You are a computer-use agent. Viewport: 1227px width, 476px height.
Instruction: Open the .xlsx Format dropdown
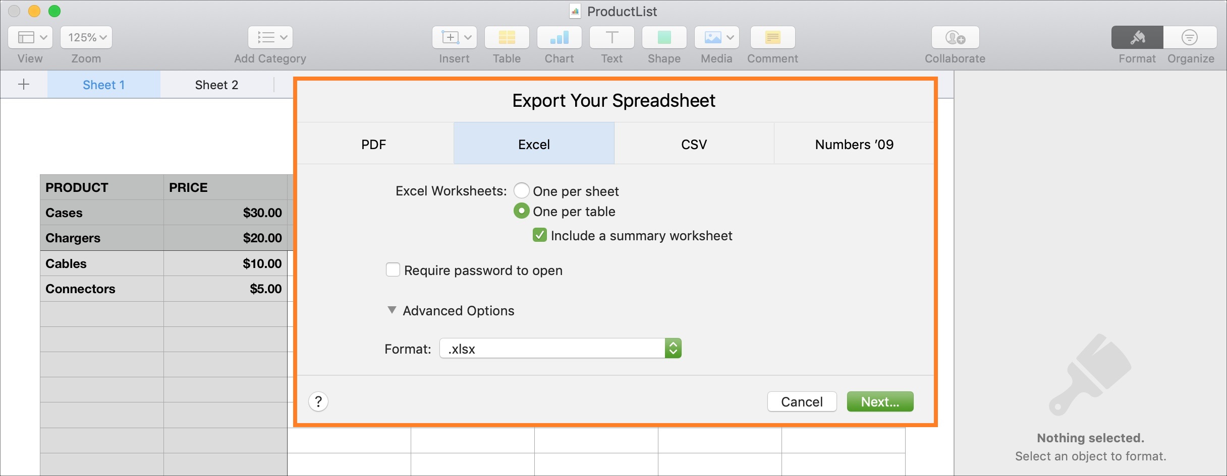(561, 349)
